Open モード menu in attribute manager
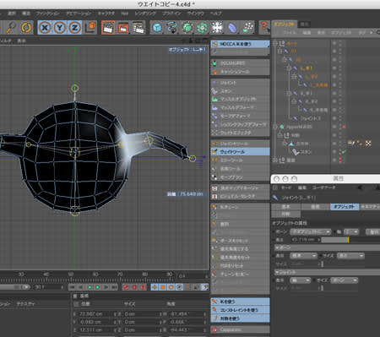 click(286, 188)
